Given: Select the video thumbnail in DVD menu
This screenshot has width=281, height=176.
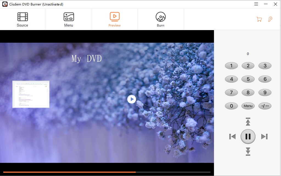Looking at the screenshot, I should (31, 94).
